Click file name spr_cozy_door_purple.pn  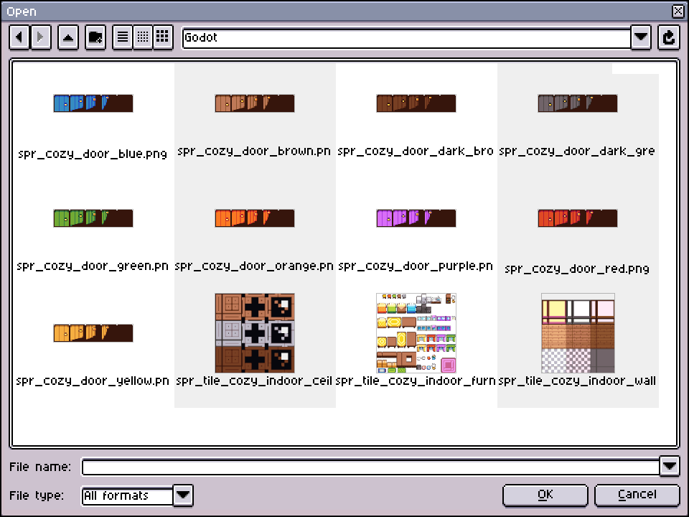(416, 266)
